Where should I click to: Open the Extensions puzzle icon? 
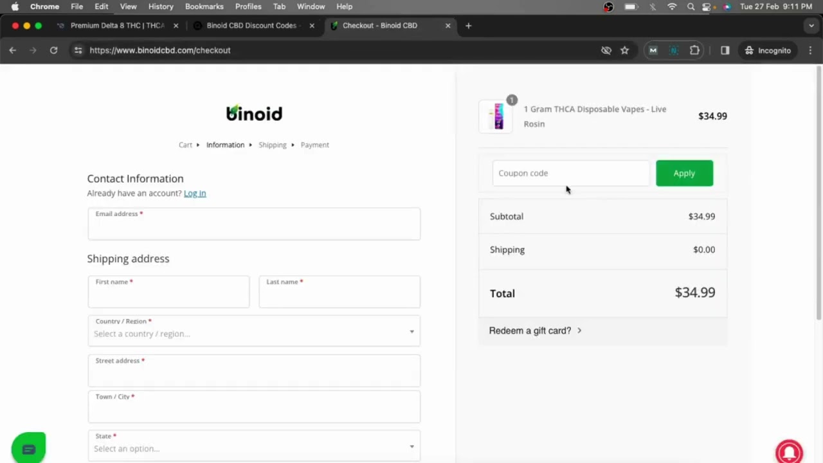[694, 50]
